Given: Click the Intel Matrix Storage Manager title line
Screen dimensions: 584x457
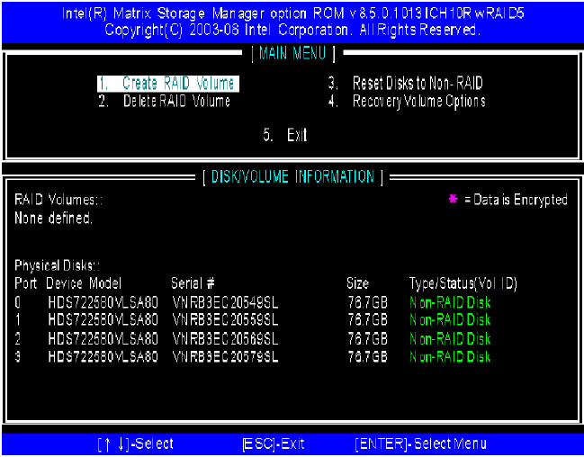Looking at the screenshot, I should [x=293, y=13].
